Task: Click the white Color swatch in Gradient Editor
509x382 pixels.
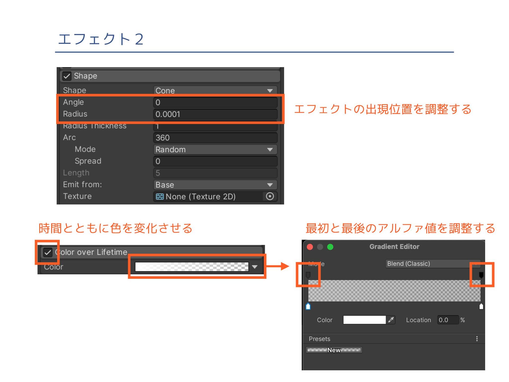Action: [x=364, y=320]
